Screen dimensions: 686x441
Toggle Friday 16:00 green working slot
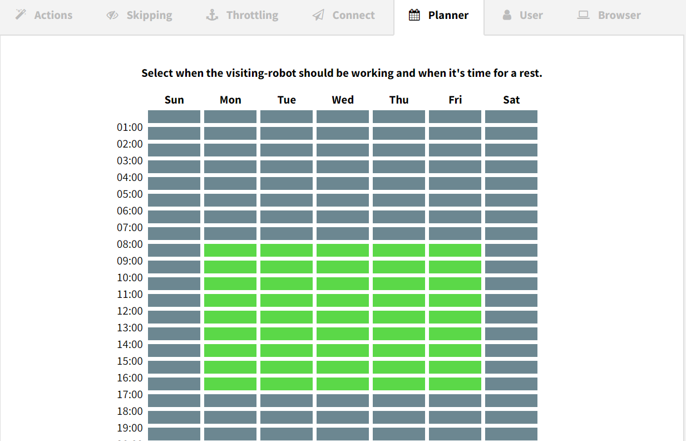(455, 384)
